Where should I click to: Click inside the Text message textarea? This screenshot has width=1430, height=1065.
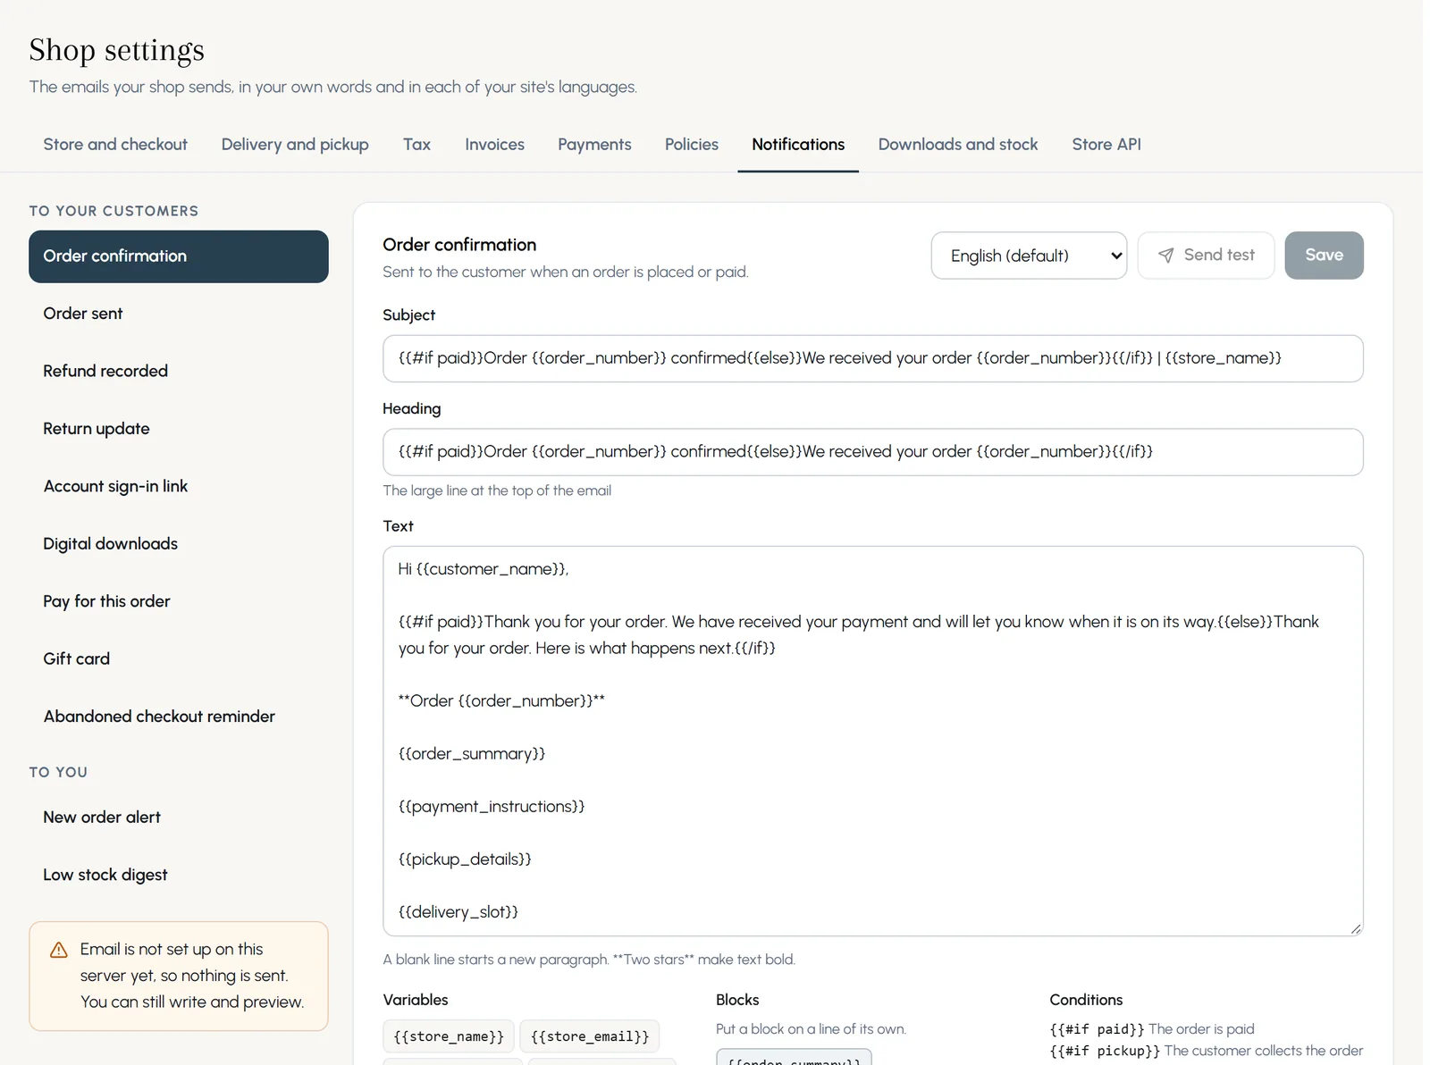(873, 742)
